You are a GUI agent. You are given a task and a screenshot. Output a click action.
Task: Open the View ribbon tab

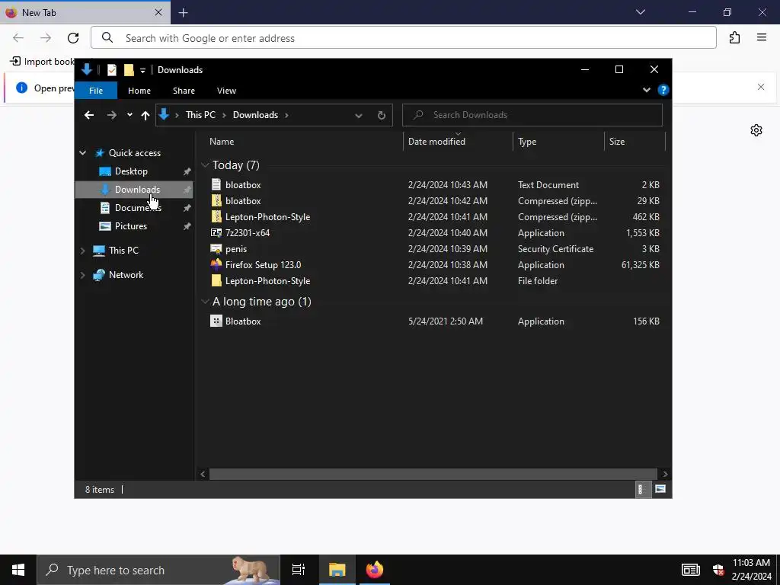226,91
